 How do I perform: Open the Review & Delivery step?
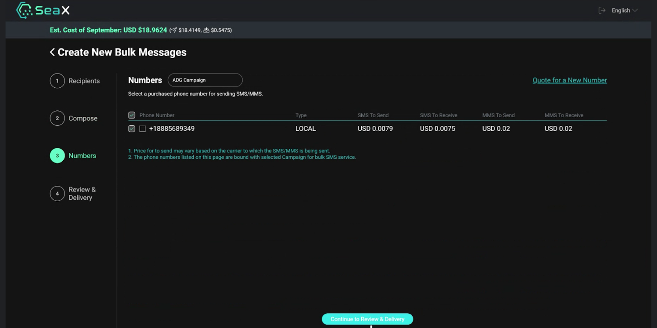(x=82, y=194)
